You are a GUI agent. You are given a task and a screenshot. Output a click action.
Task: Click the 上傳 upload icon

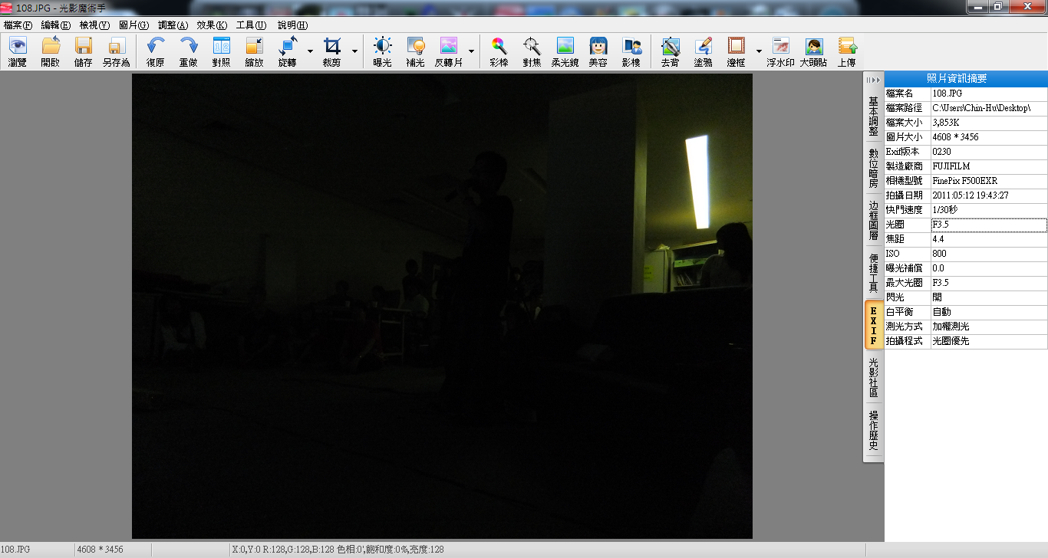tap(847, 51)
